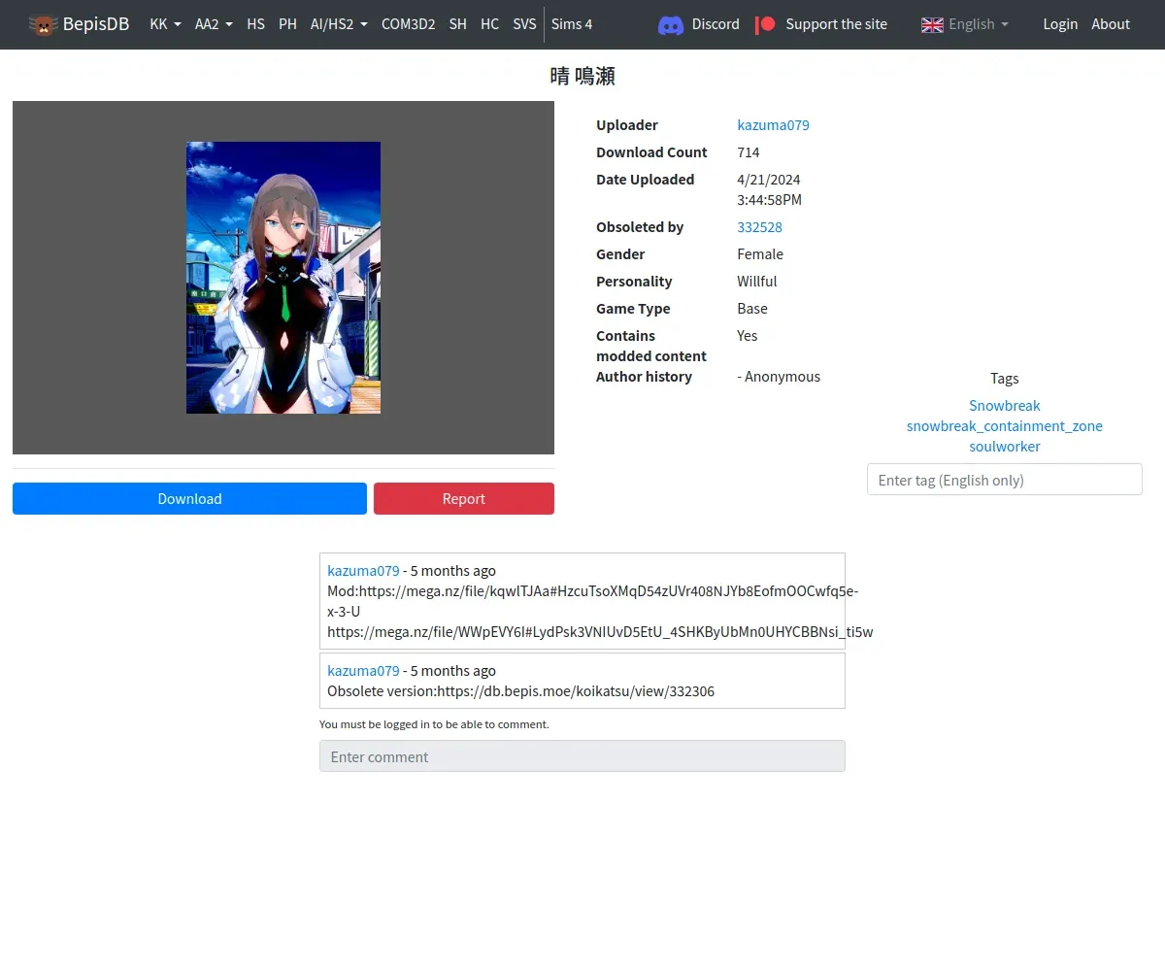The width and height of the screenshot is (1165, 971).
Task: Click the Enter comment field
Action: tap(582, 756)
